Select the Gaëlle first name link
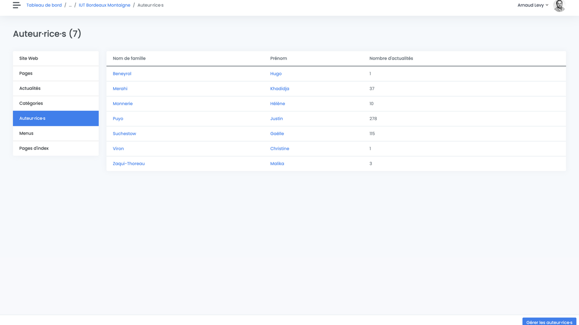The image size is (579, 325). [277, 134]
